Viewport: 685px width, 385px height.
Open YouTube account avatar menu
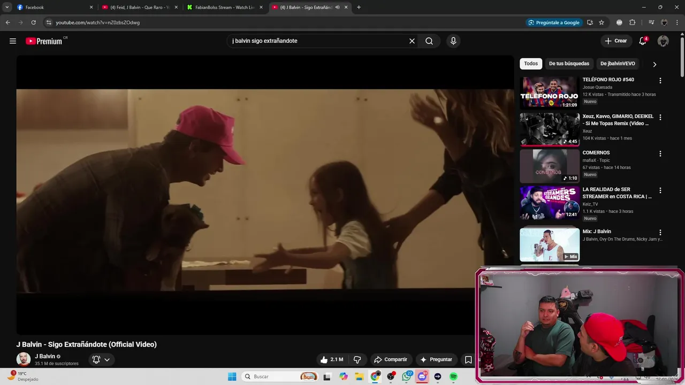[x=663, y=41]
